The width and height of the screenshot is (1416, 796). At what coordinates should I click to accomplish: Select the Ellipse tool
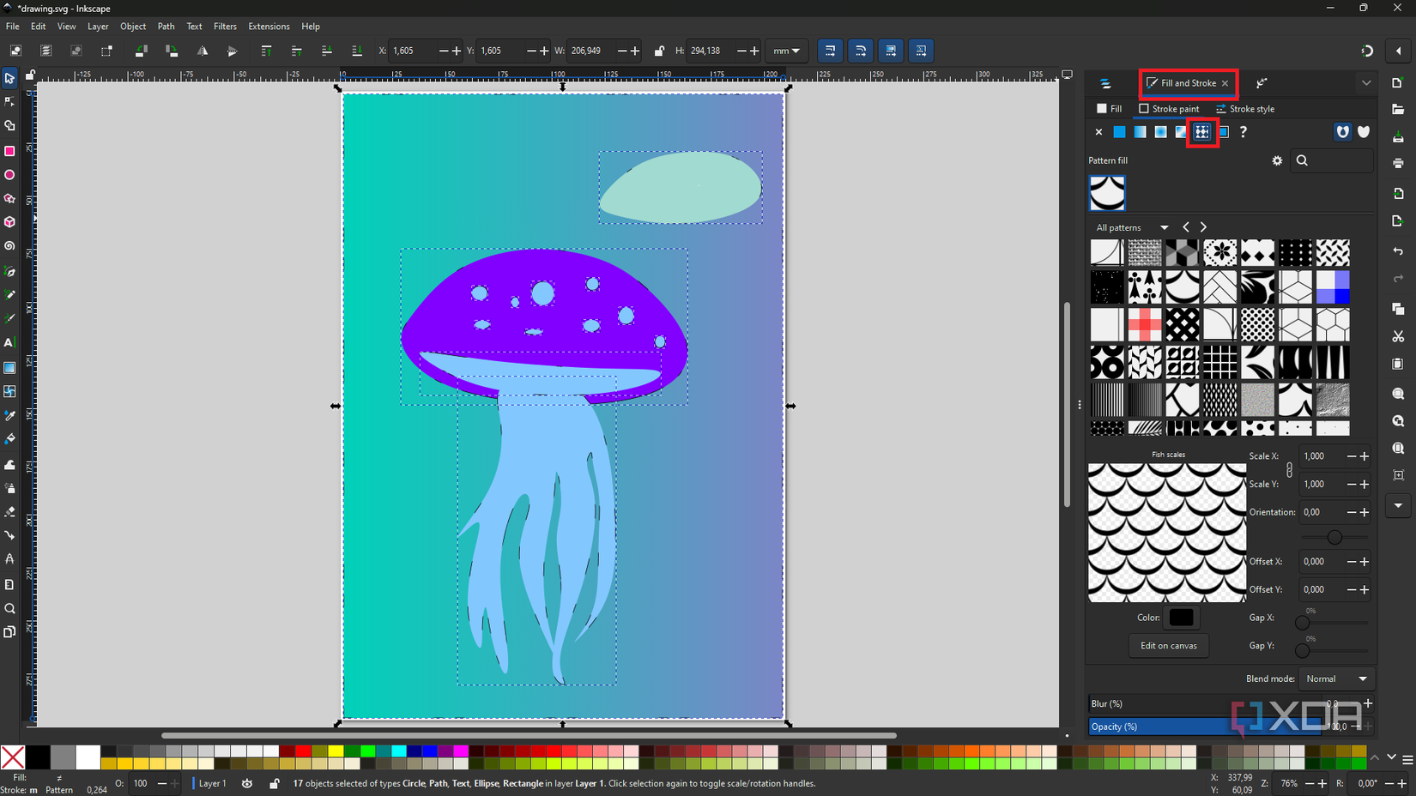pos(9,175)
